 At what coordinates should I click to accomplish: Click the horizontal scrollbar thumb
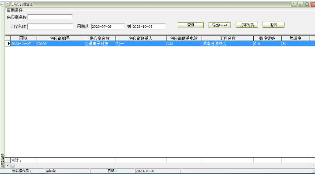tap(12, 165)
